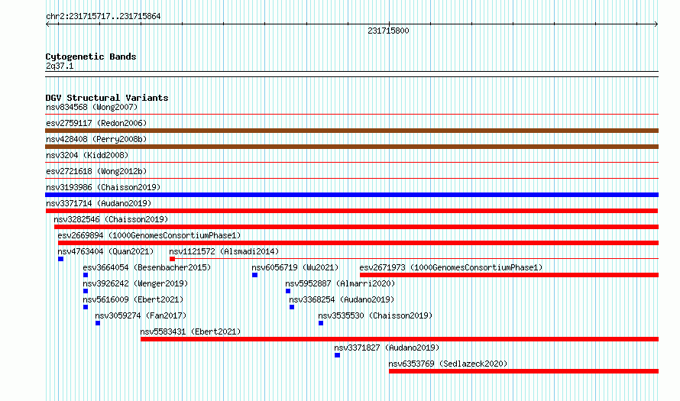Viewport: 680px width, 401px height.
Task: Open the nsv3282546 (Chaisson2019) variant label
Action: pyautogui.click(x=111, y=219)
